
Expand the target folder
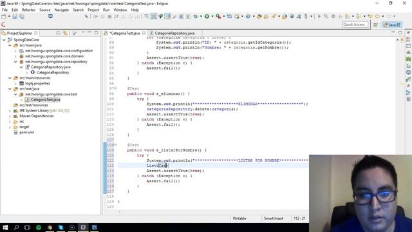tap(10, 127)
